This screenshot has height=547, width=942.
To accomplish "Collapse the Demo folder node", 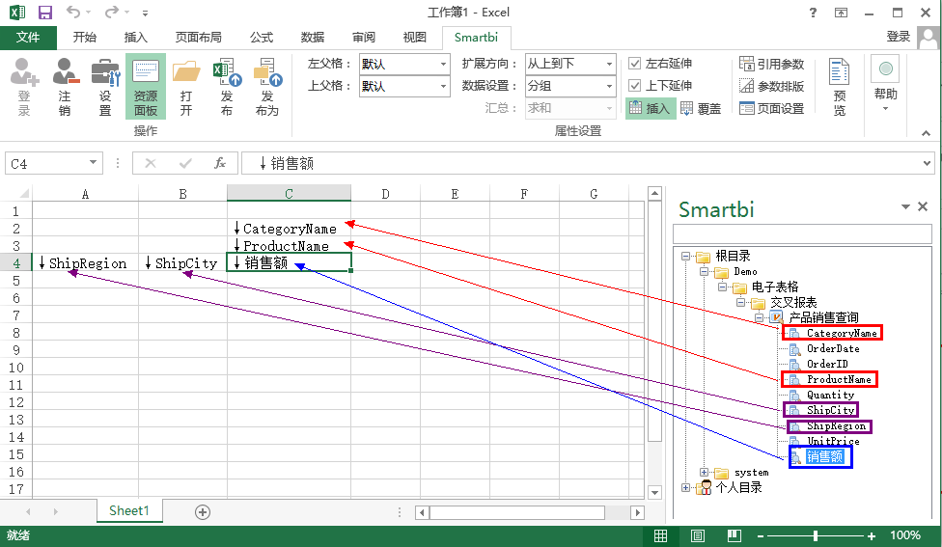I will (705, 272).
